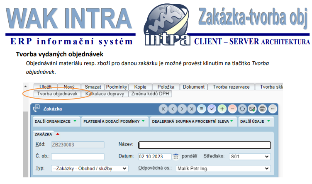Click the printer icon
This screenshot has width=312, height=184.
click(262, 109)
